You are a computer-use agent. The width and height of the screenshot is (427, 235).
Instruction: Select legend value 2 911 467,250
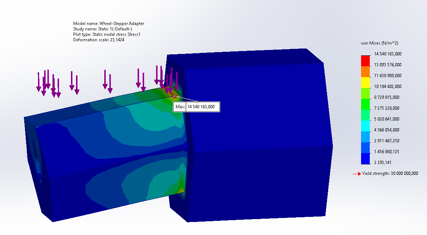tap(386, 141)
